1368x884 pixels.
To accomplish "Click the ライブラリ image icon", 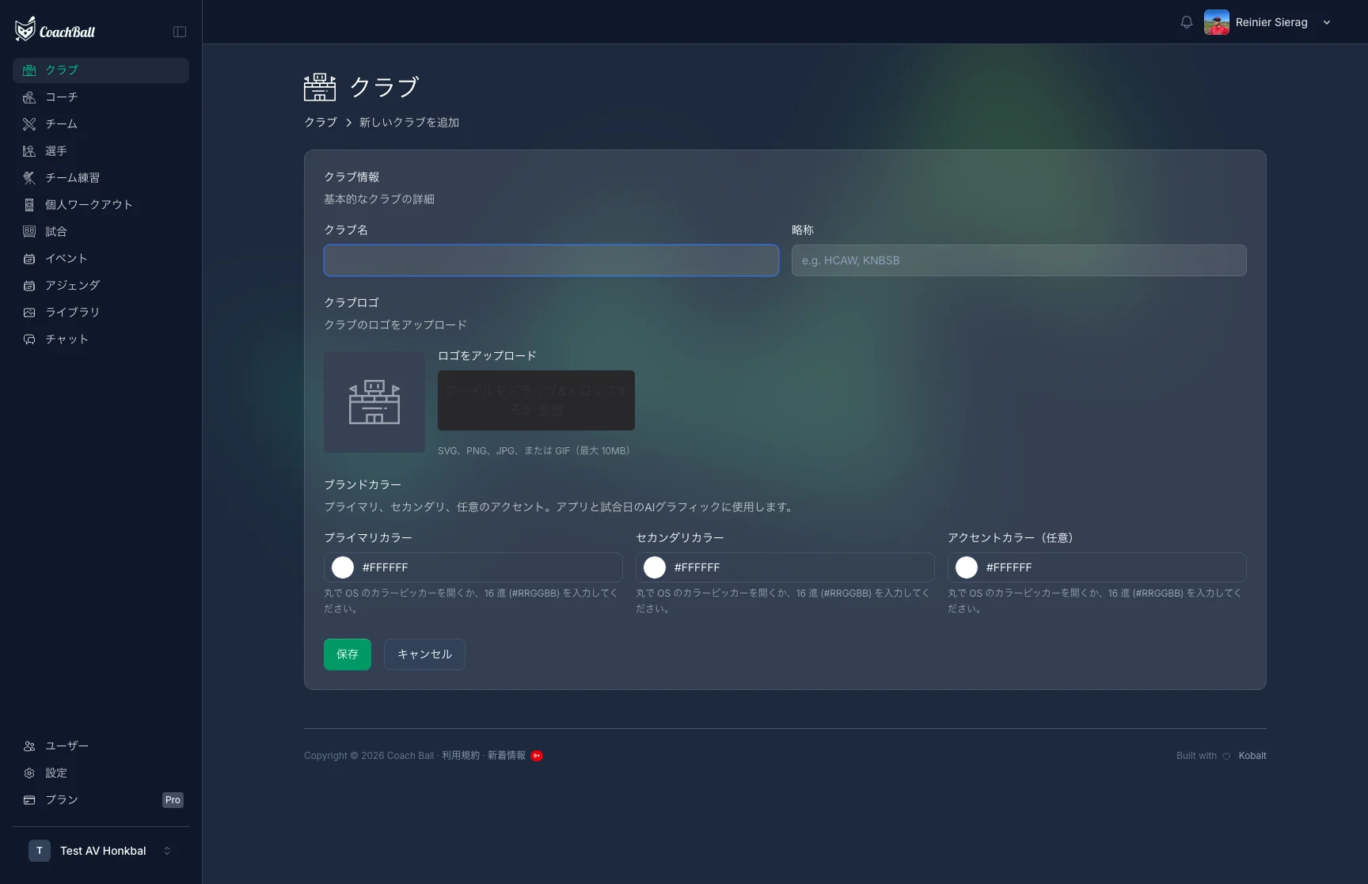I will point(29,312).
